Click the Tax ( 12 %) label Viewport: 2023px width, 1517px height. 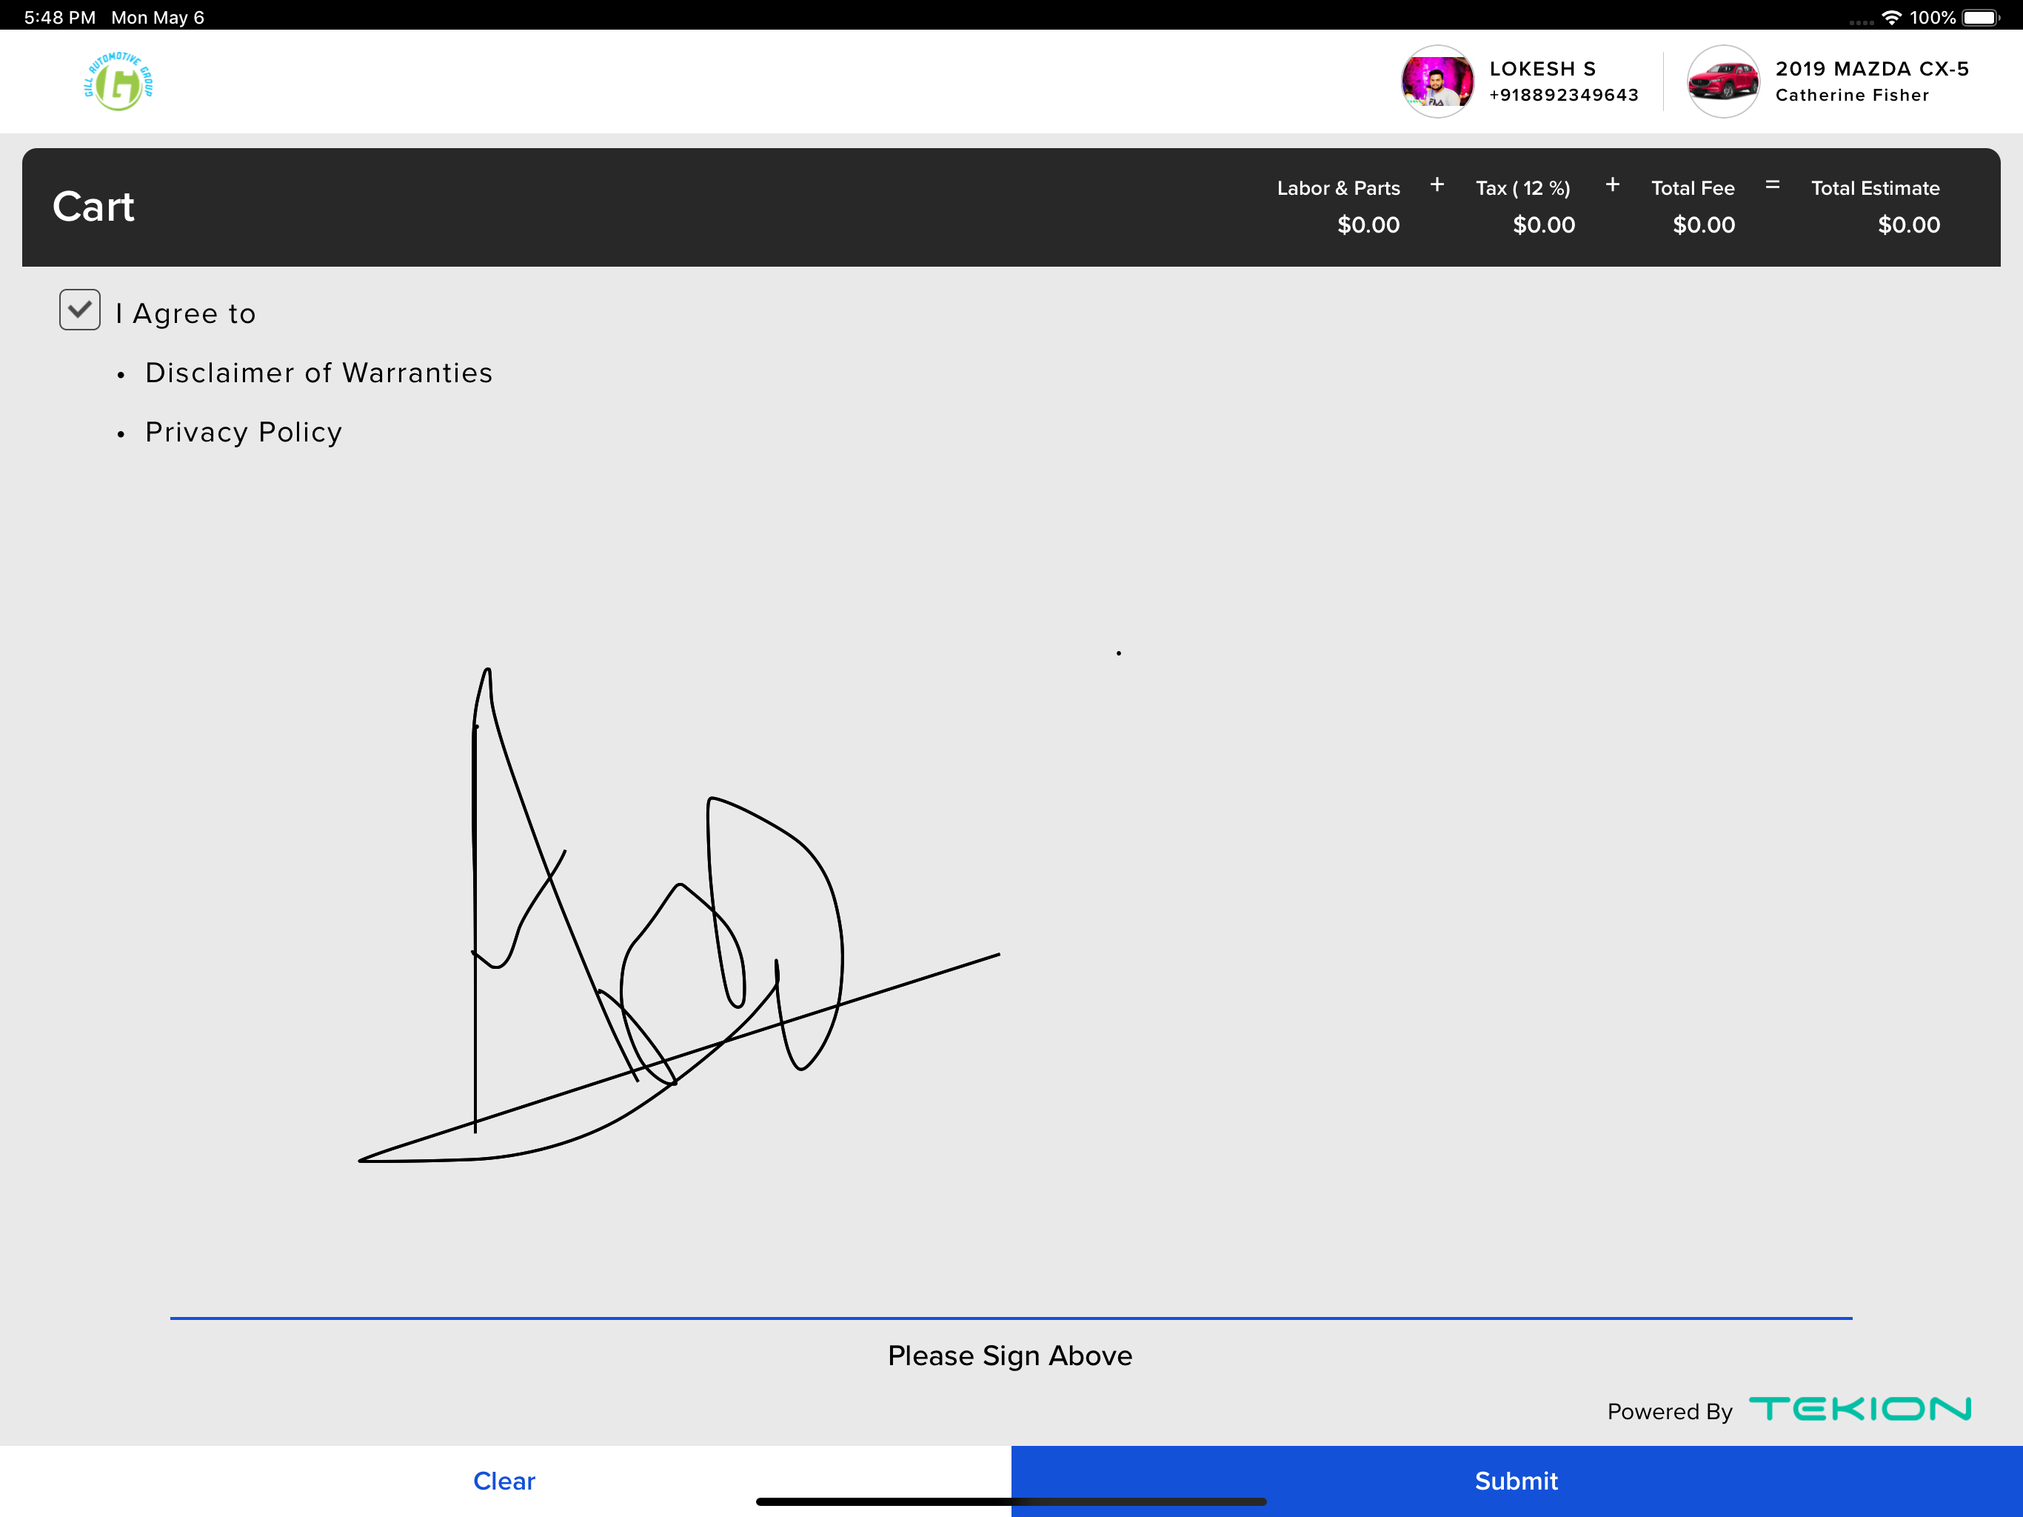point(1522,188)
